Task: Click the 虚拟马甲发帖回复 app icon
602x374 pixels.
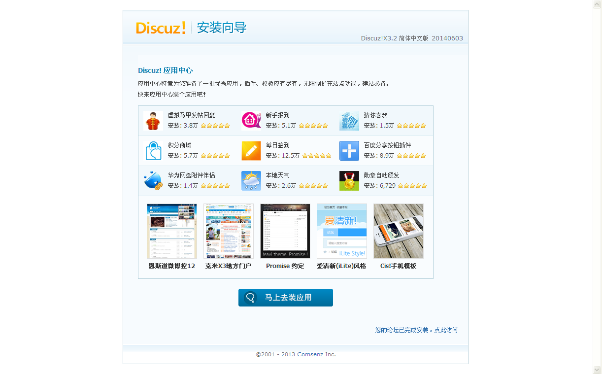Action: point(153,121)
